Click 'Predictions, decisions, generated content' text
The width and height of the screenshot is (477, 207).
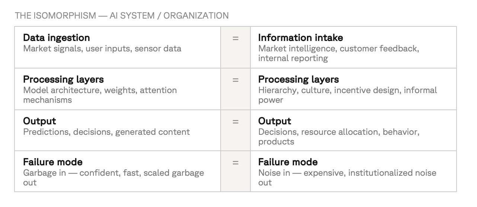pyautogui.click(x=106, y=132)
